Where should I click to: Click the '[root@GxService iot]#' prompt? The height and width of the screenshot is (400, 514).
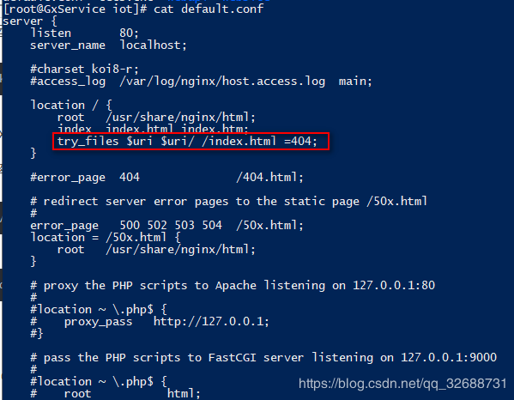click(x=75, y=9)
